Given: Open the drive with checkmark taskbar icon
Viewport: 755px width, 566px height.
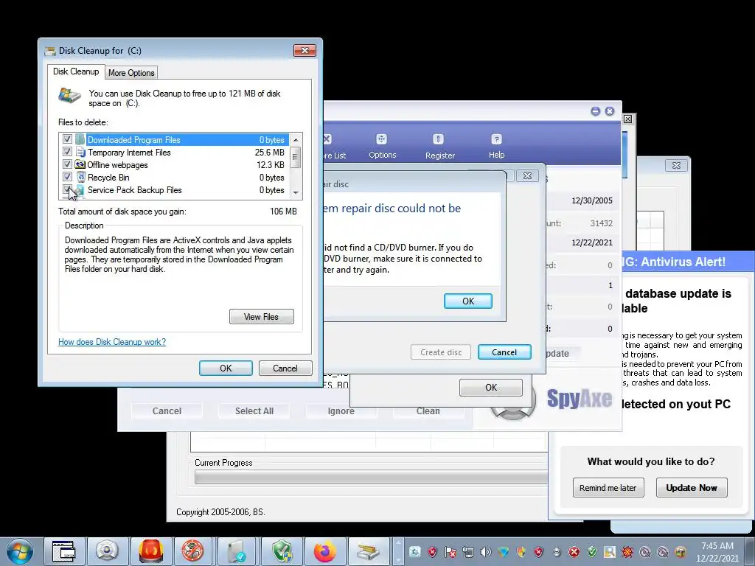Looking at the screenshot, I should click(237, 551).
